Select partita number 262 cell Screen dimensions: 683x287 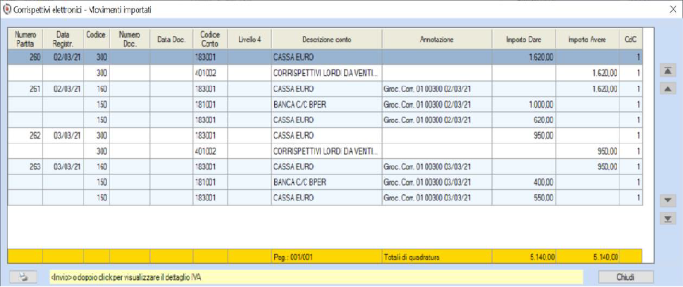pyautogui.click(x=25, y=135)
